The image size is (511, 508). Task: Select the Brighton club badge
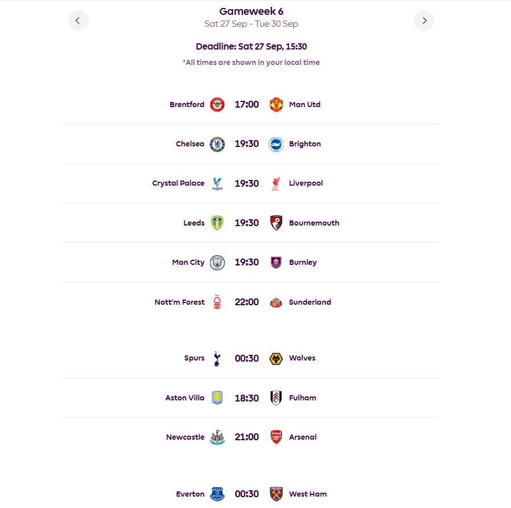[276, 144]
